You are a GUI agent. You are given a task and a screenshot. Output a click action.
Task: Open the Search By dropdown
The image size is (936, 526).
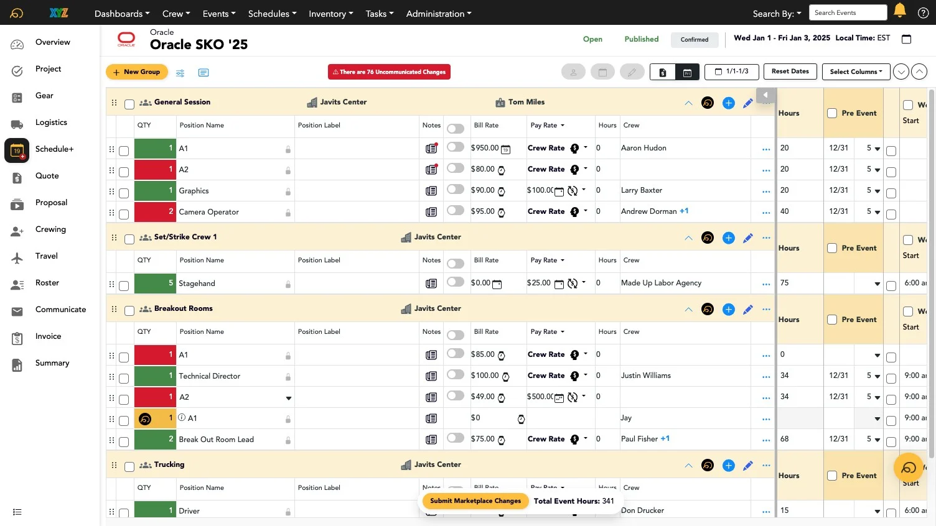coord(777,14)
